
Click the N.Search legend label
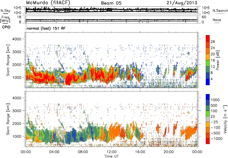(220, 11)
